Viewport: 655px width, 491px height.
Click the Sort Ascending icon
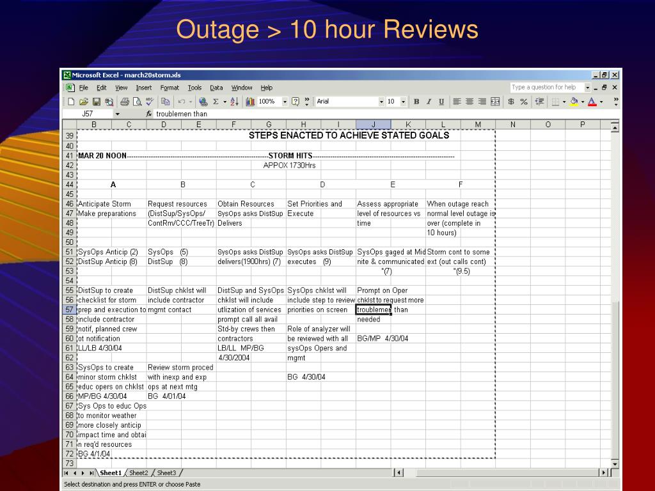[234, 102]
